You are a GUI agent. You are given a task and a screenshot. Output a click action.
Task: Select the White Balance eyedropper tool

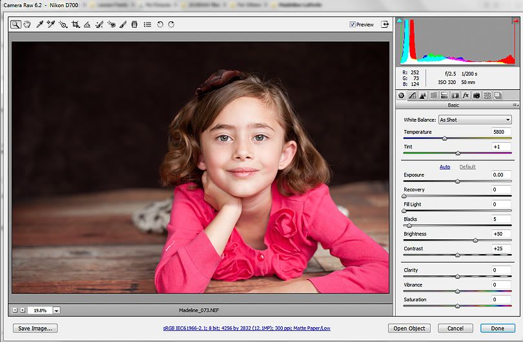click(x=39, y=25)
